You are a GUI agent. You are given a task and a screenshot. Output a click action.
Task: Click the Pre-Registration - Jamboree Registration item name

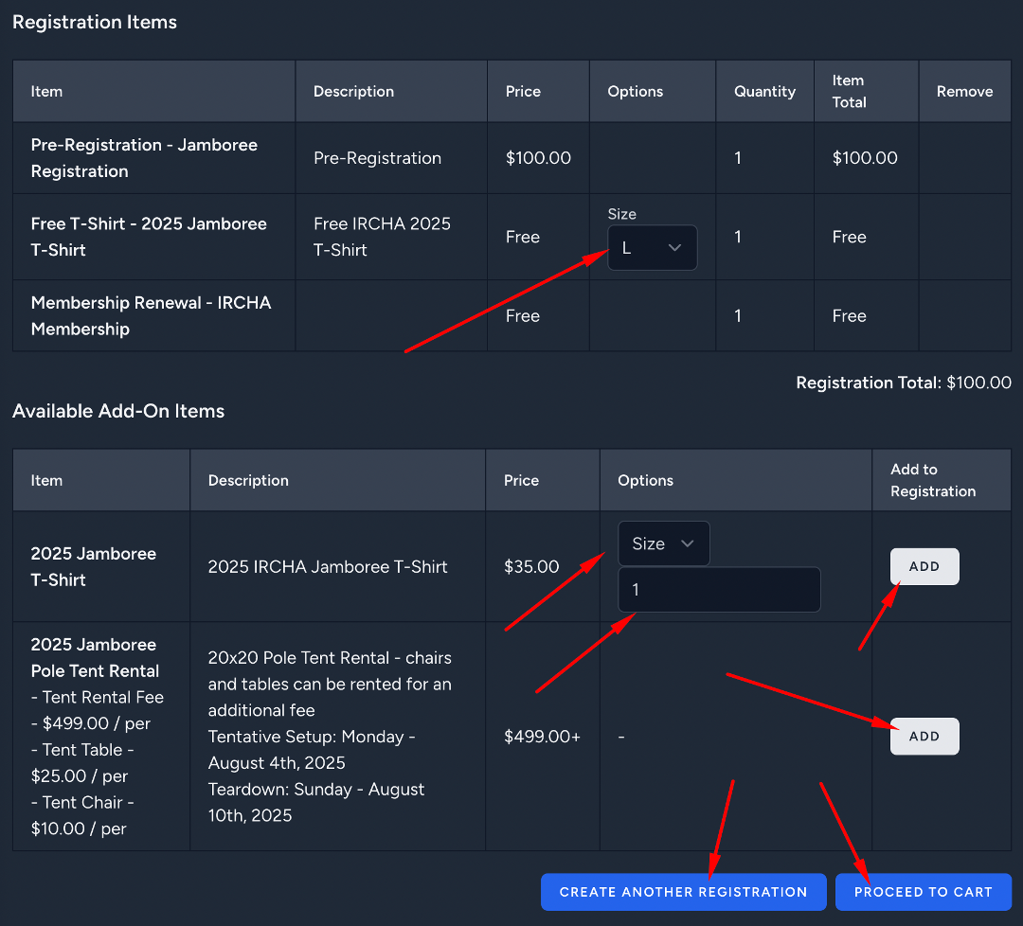pyautogui.click(x=144, y=158)
